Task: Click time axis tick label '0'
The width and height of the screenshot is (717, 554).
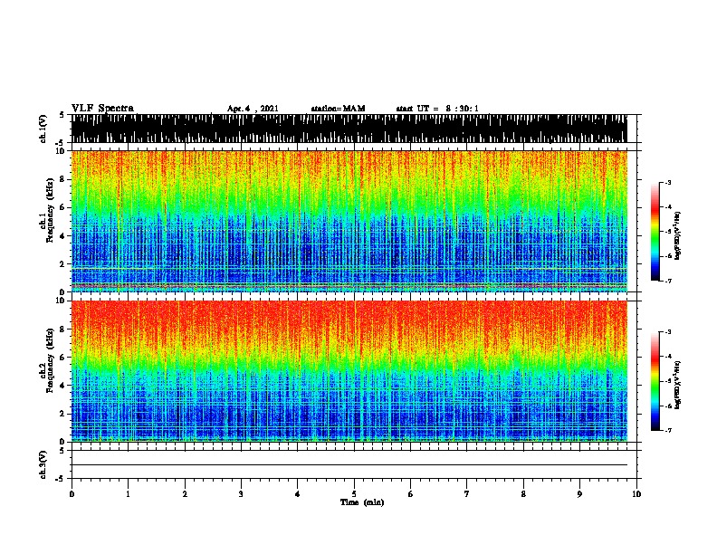Action: [72, 494]
